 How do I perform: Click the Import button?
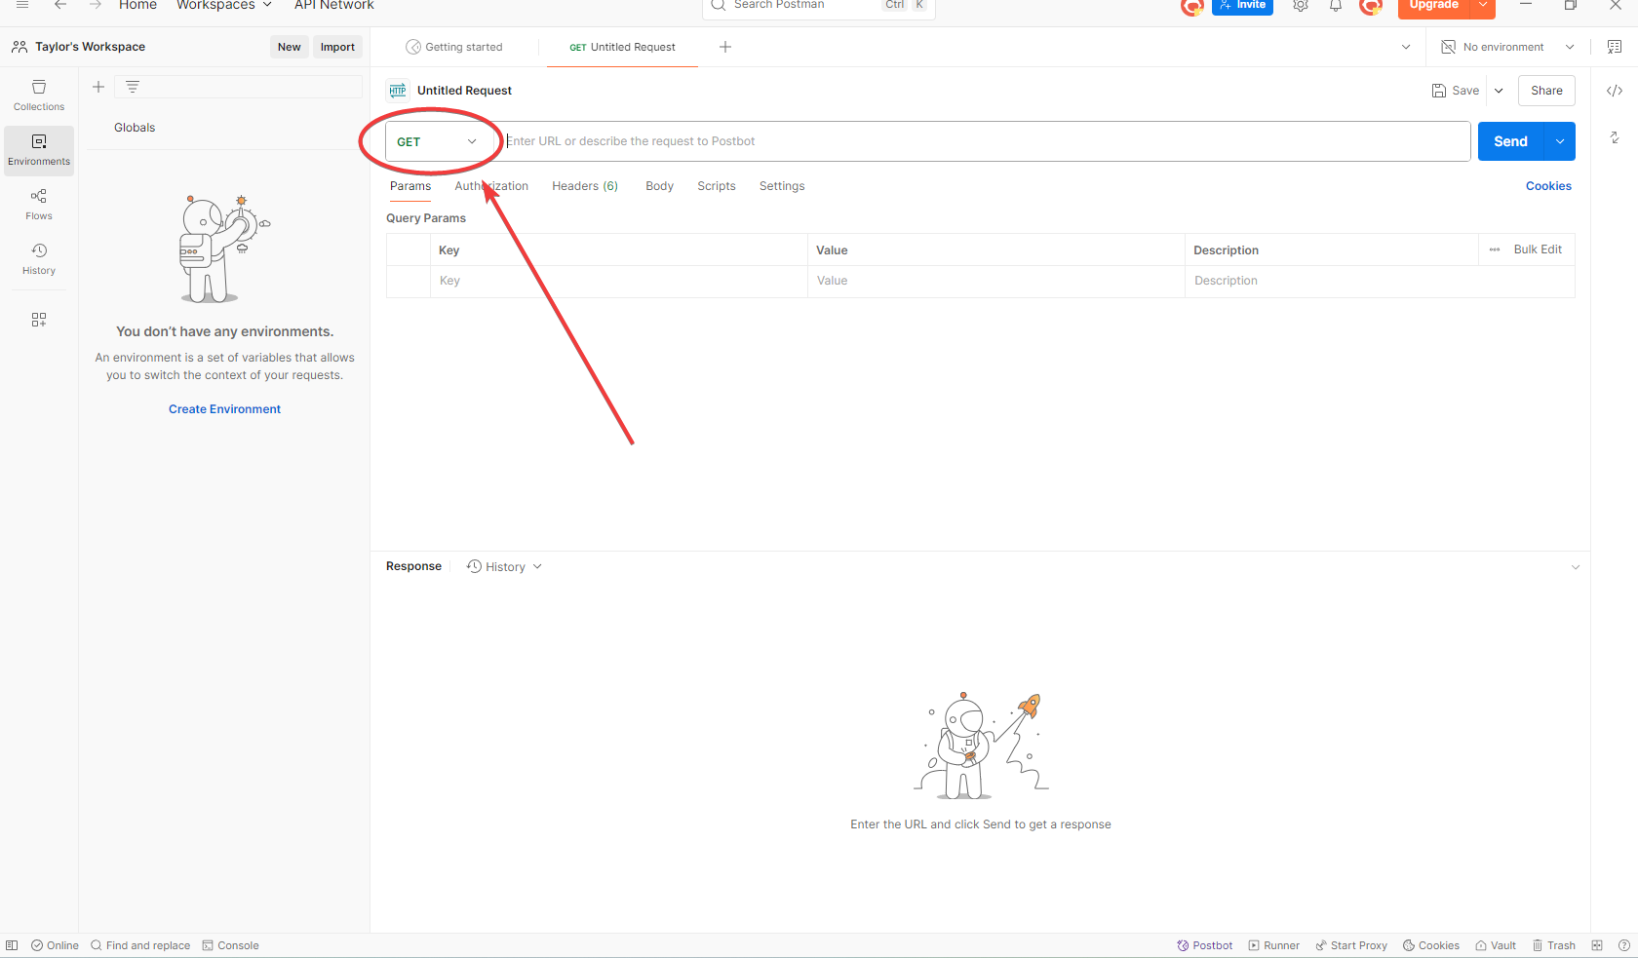337,47
